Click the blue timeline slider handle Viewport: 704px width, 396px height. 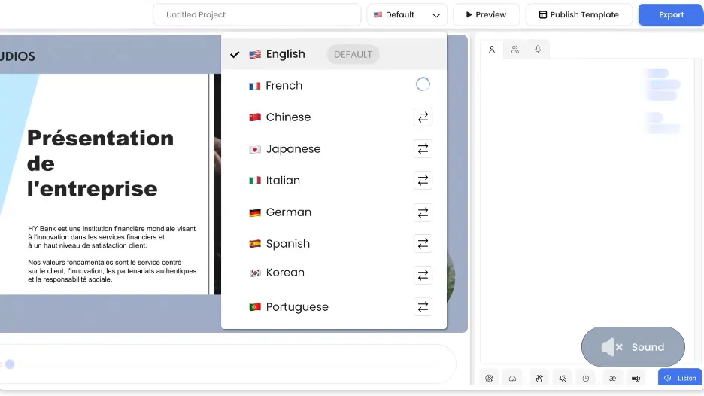10,364
